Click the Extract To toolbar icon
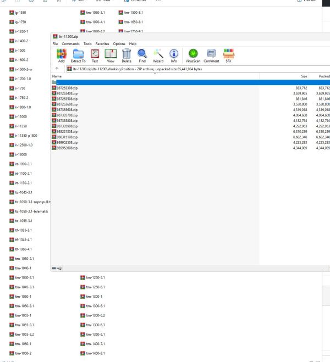This screenshot has height=362, width=330. point(78,55)
